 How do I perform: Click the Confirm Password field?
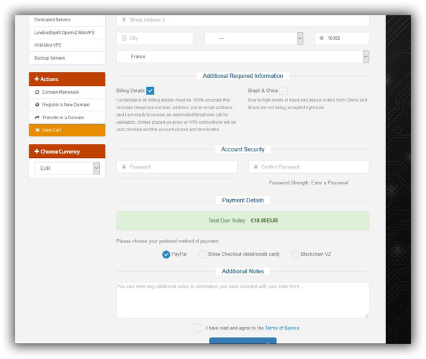pyautogui.click(x=309, y=167)
